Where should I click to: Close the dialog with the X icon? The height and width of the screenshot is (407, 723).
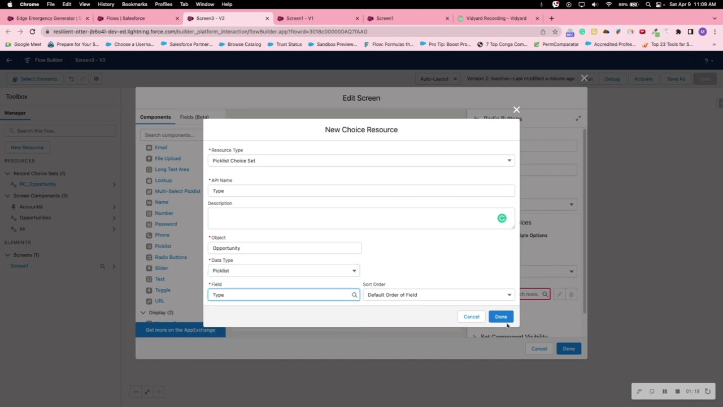[516, 110]
